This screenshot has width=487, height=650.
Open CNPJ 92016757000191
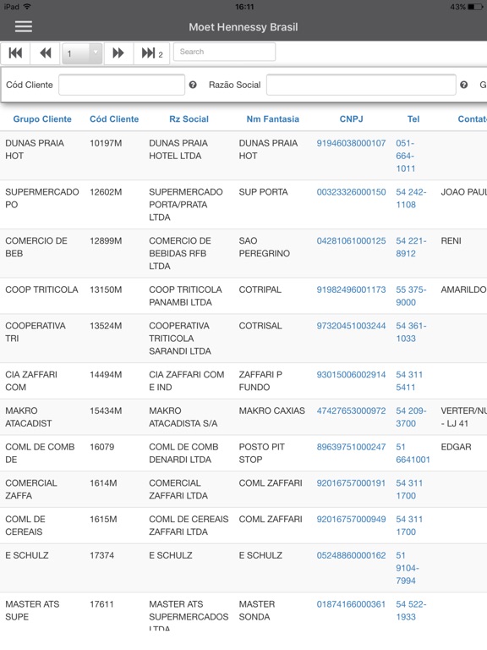pos(351,483)
